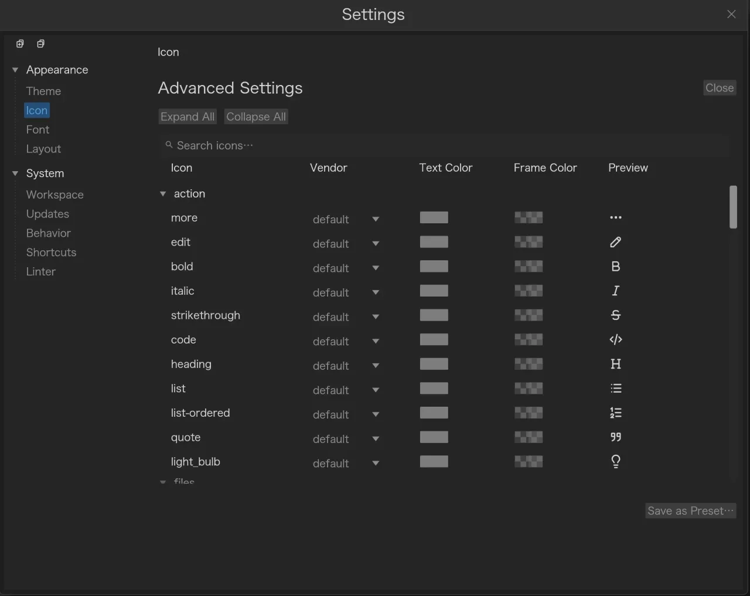Click Save as Preset button
The height and width of the screenshot is (596, 750).
691,510
